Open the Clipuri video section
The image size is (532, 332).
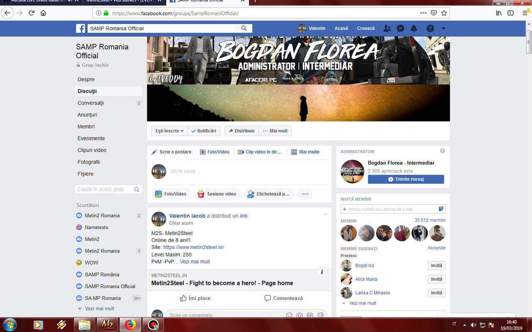92,150
